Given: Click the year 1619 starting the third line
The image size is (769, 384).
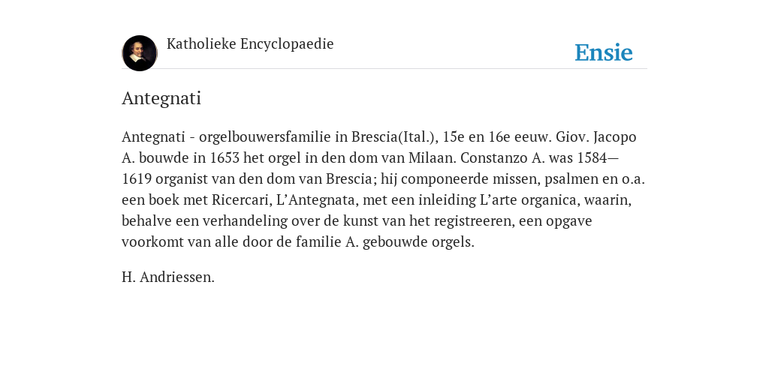Looking at the screenshot, I should (137, 179).
